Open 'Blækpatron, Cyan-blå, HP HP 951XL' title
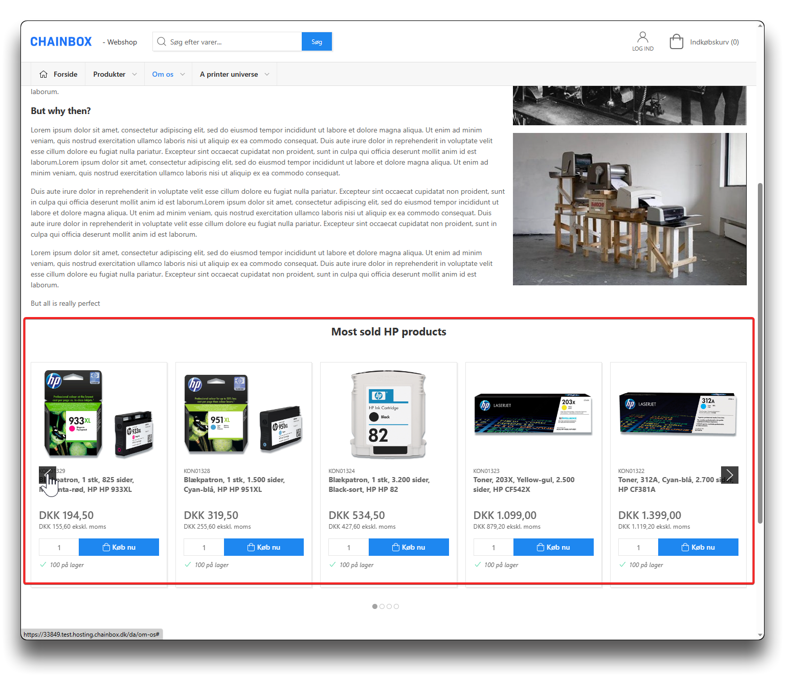 [x=234, y=485]
